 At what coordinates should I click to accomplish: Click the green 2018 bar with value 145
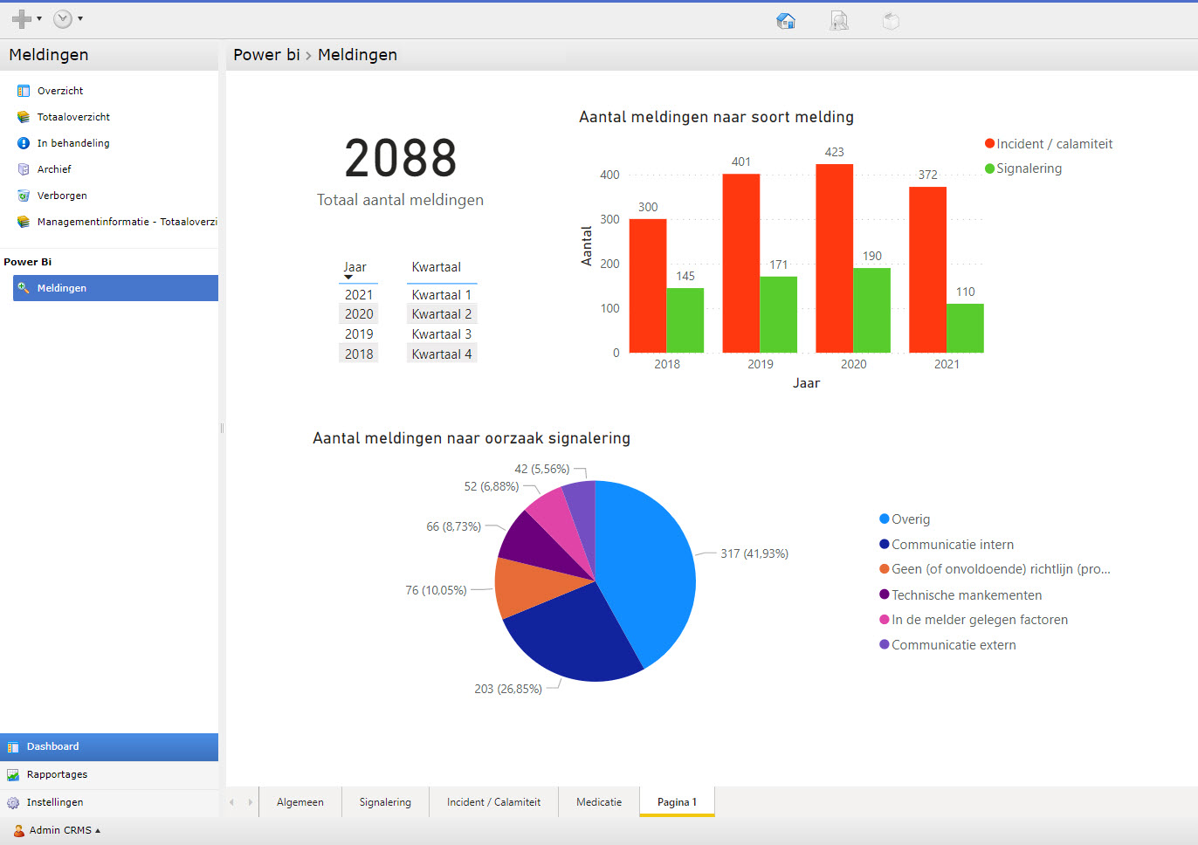point(685,320)
